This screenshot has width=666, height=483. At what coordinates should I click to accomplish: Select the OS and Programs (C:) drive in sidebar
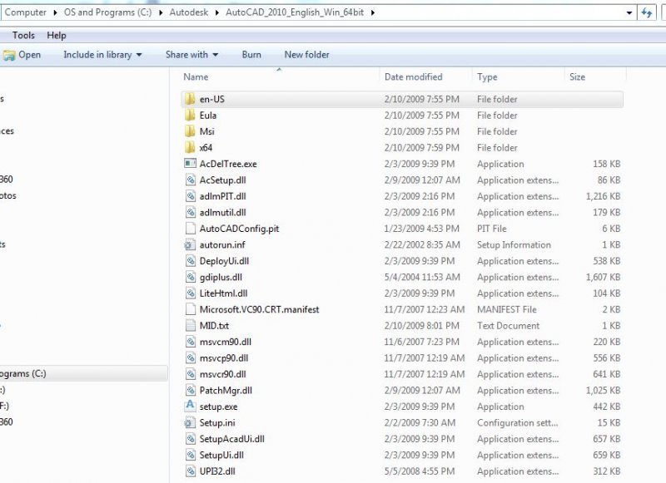tap(83, 373)
